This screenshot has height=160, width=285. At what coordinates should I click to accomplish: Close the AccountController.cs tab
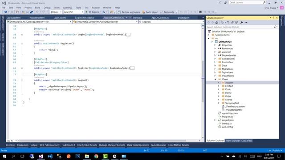coord(130,18)
